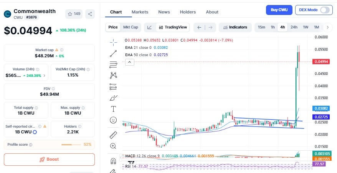Screen dimensions: 337x173
Task: Switch chart to Mkt Cap view
Action: pos(131,27)
